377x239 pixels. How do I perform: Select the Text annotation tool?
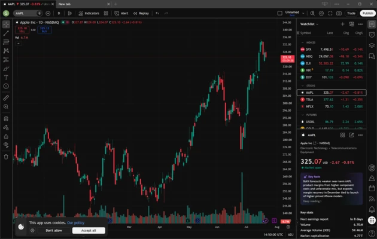pos(6,77)
